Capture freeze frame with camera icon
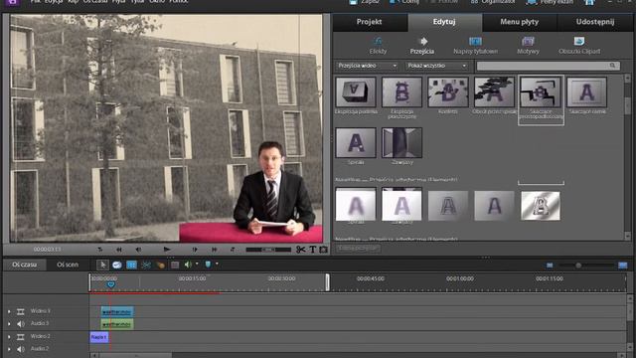Screen dimensions: 636x358 323,250
